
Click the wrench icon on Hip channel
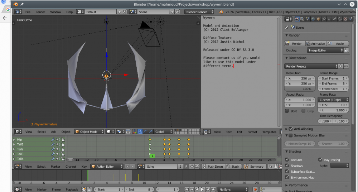(53, 139)
